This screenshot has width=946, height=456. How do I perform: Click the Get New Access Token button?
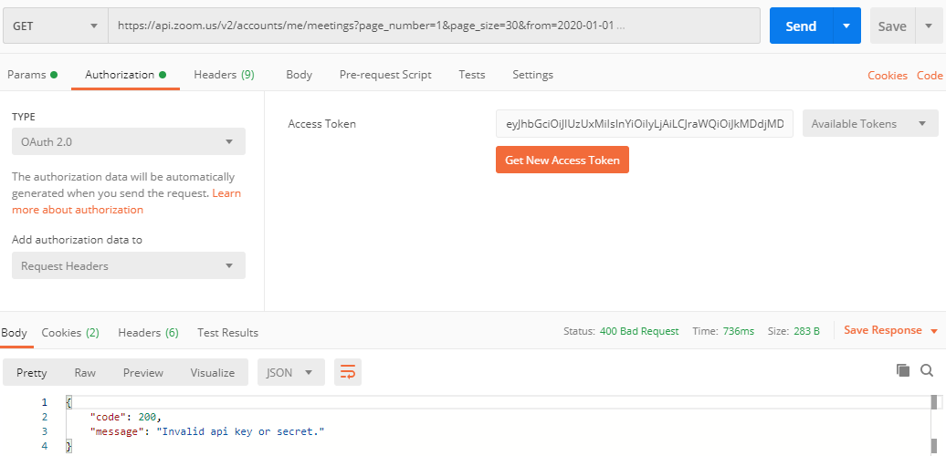562,160
